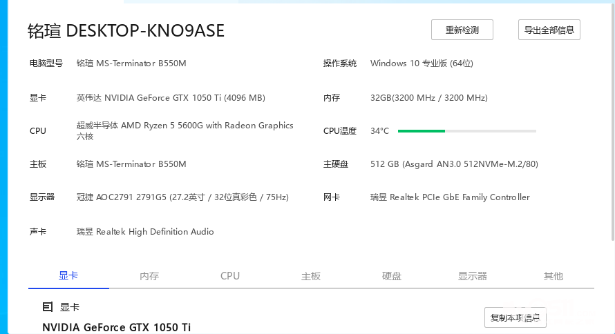Open the 显示器 tab
This screenshot has width=615, height=334.
coord(473,276)
